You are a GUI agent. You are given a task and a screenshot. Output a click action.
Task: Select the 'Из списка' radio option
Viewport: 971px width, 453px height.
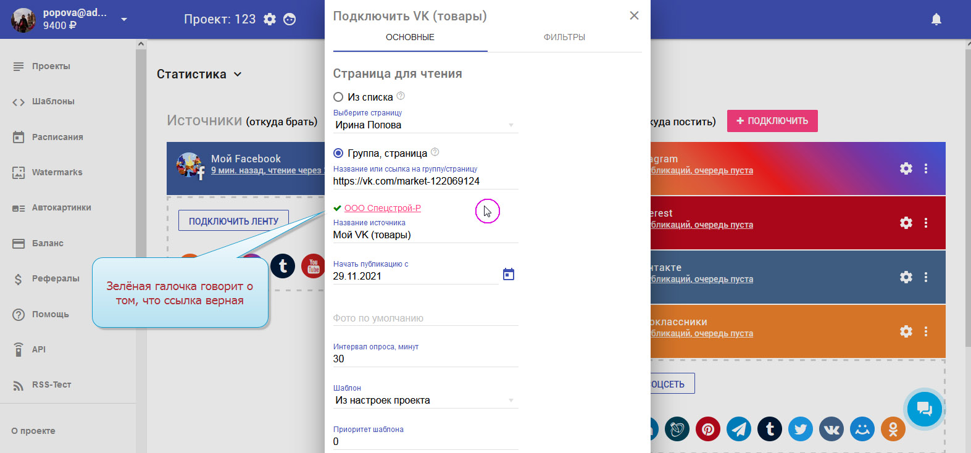click(x=338, y=97)
